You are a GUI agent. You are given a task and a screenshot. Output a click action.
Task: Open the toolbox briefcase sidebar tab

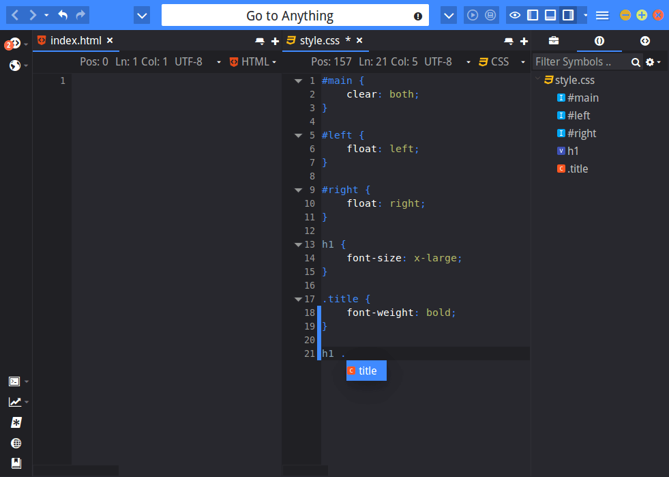553,40
